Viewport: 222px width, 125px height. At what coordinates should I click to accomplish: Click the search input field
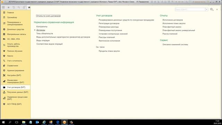pyautogui.click(x=190, y=9)
